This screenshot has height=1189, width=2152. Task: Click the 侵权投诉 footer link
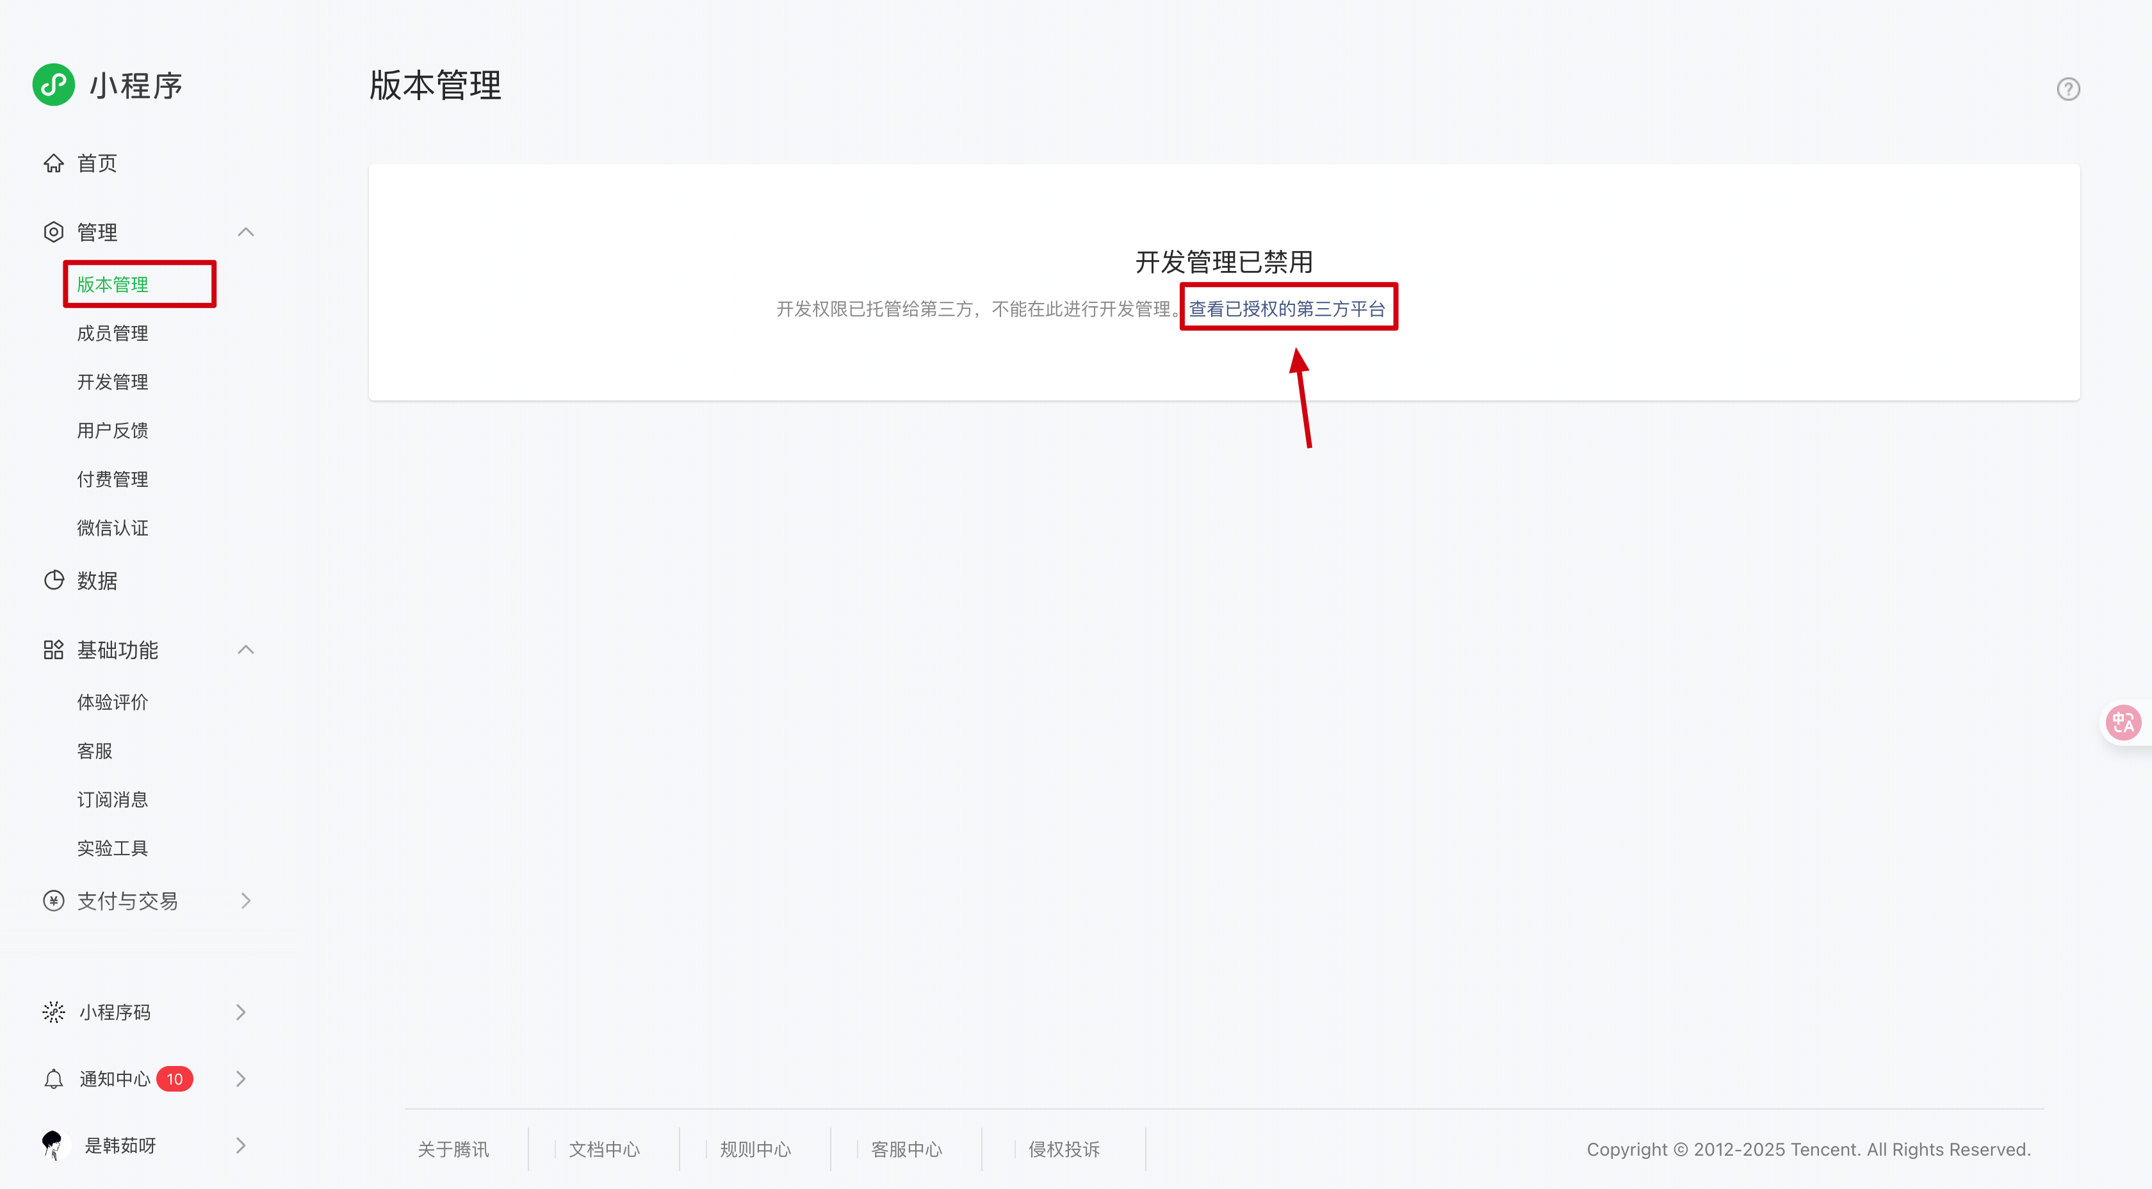(x=1063, y=1150)
